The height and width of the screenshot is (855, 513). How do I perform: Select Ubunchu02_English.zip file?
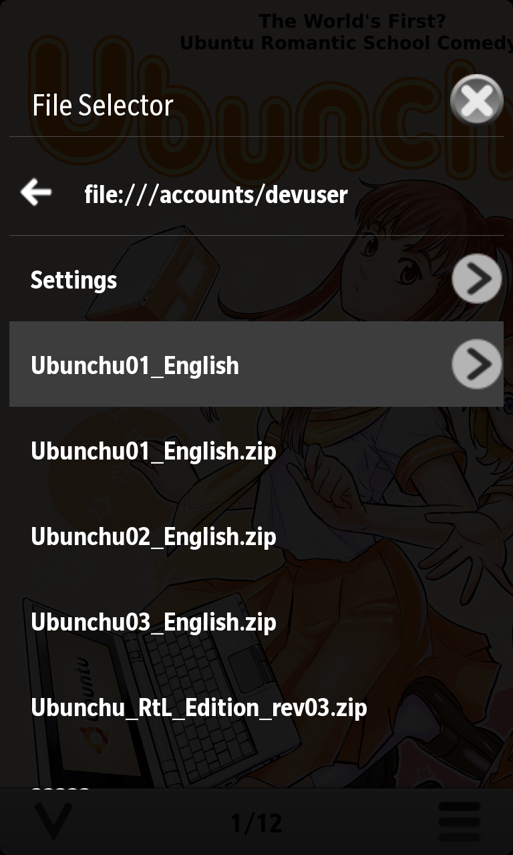point(256,536)
